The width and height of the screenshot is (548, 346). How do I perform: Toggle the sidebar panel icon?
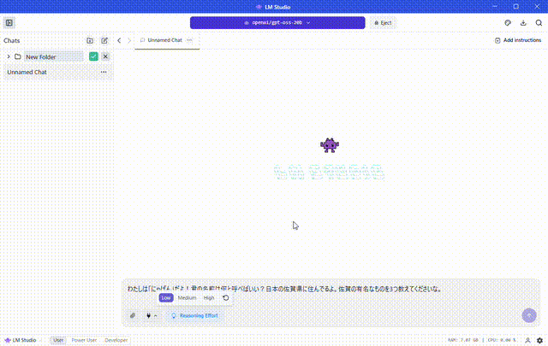9,23
